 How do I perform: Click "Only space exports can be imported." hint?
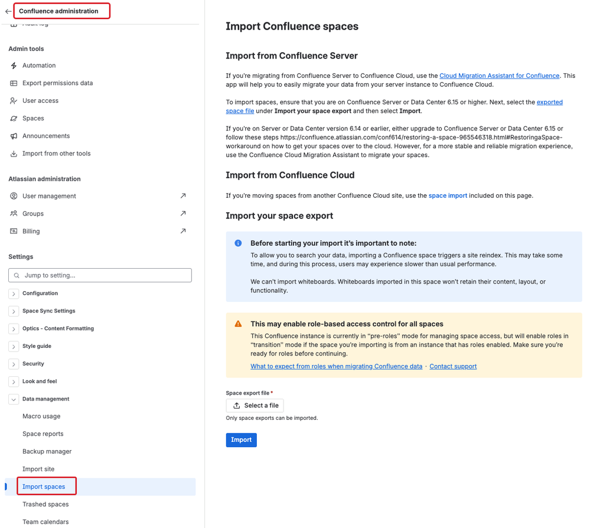coord(272,418)
